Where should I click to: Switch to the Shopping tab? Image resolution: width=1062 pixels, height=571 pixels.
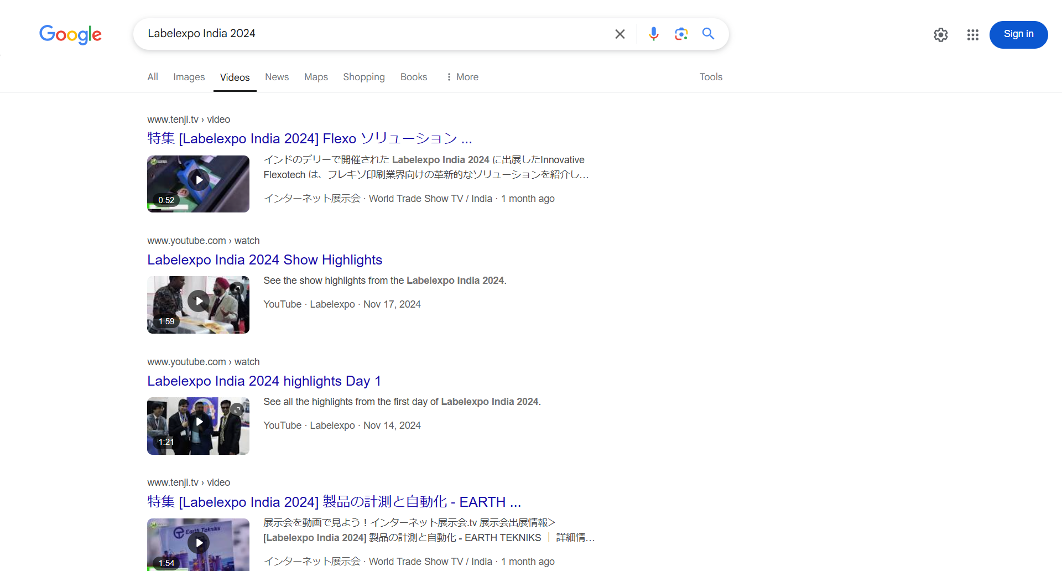click(364, 77)
